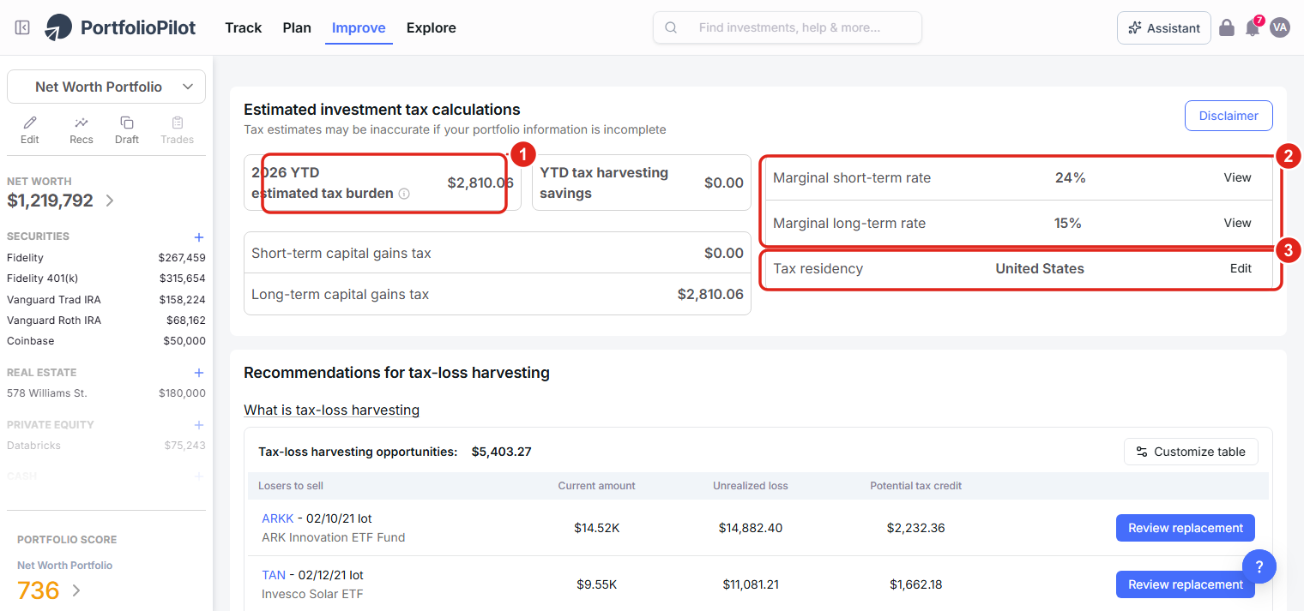Click the lock icon in header
Screen dimensions: 1304x611
click(x=1227, y=27)
